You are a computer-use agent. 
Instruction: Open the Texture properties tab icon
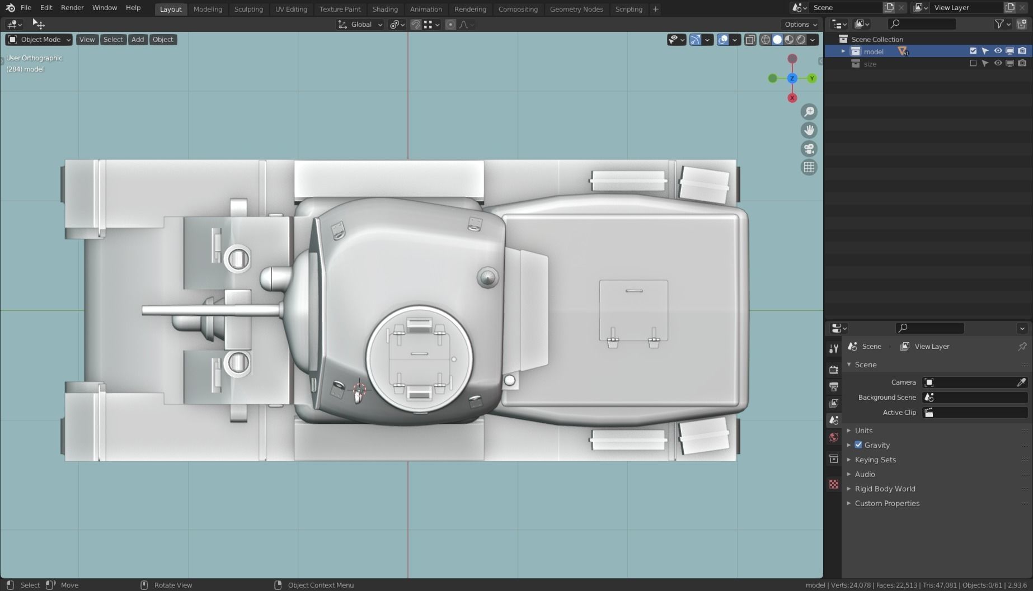coord(834,484)
